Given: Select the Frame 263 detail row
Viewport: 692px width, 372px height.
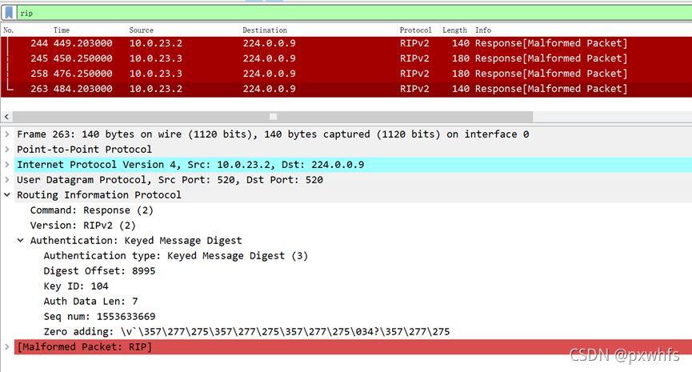Looking at the screenshot, I should tap(353, 134).
